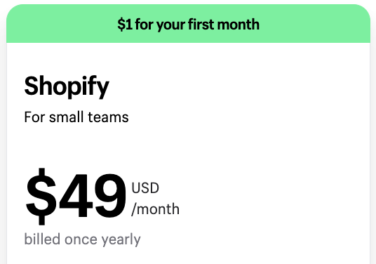This screenshot has height=264, width=376.
Task: Click the "$1" amount in green banner
Action: tap(125, 25)
